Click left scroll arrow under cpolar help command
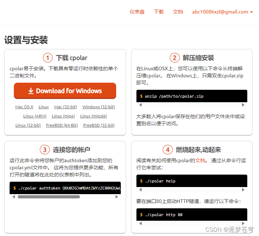 click(141, 190)
